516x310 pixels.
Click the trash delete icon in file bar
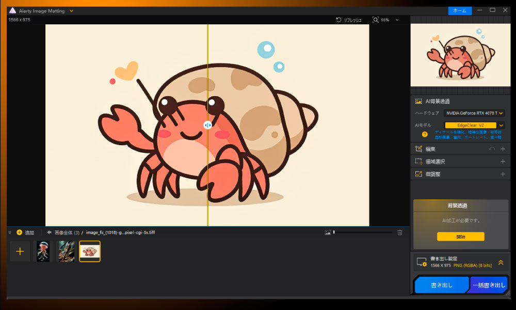pos(400,233)
